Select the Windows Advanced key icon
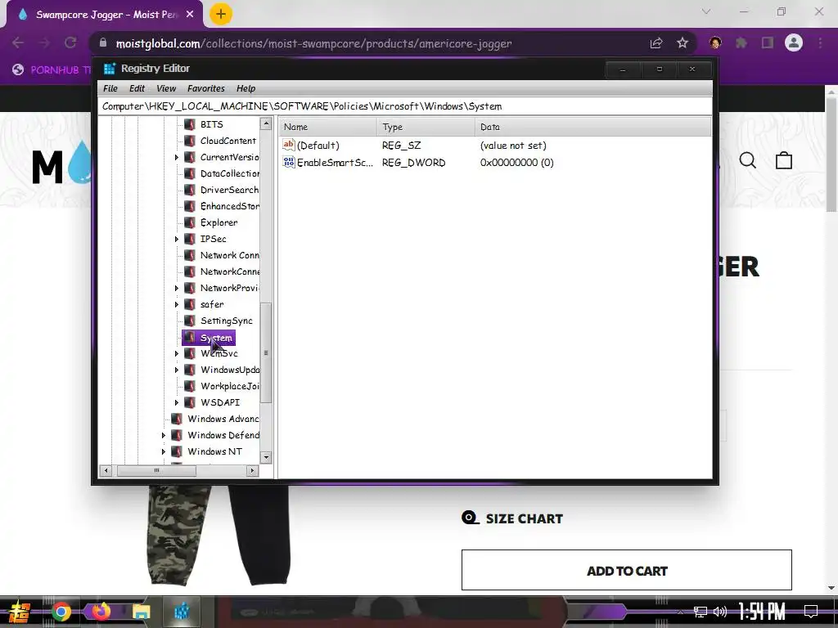The image size is (838, 628). point(177,419)
